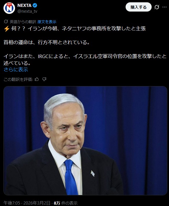Click the lightning bolt emoji in the post
Viewport: 169px width, 206px height.
click(x=7, y=29)
